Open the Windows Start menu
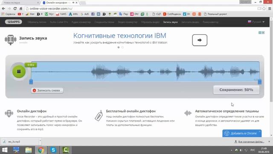The image size is (273, 154). coord(5,150)
